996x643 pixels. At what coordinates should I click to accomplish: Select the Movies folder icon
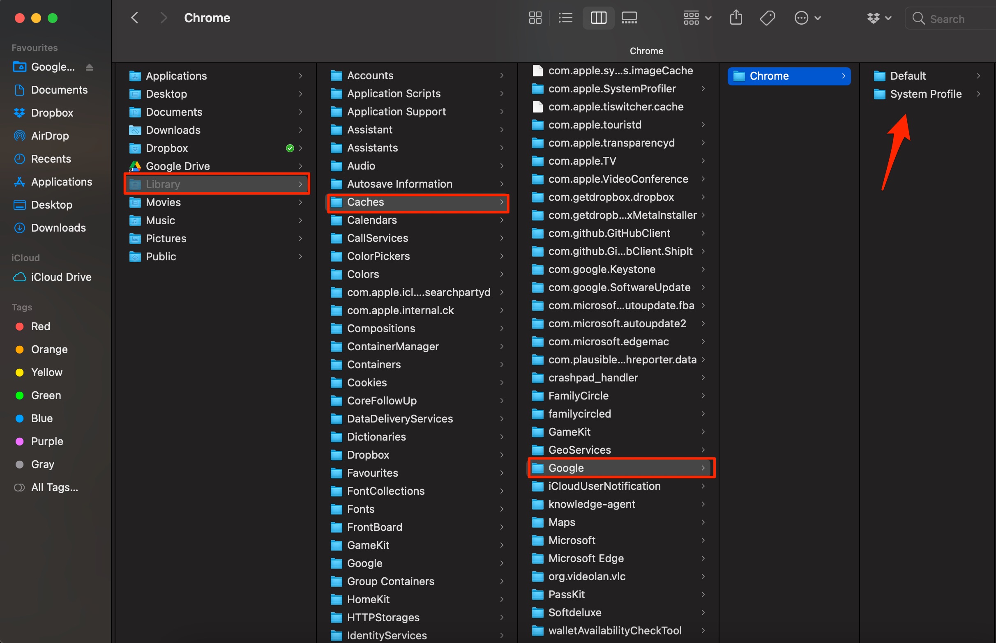coord(134,202)
